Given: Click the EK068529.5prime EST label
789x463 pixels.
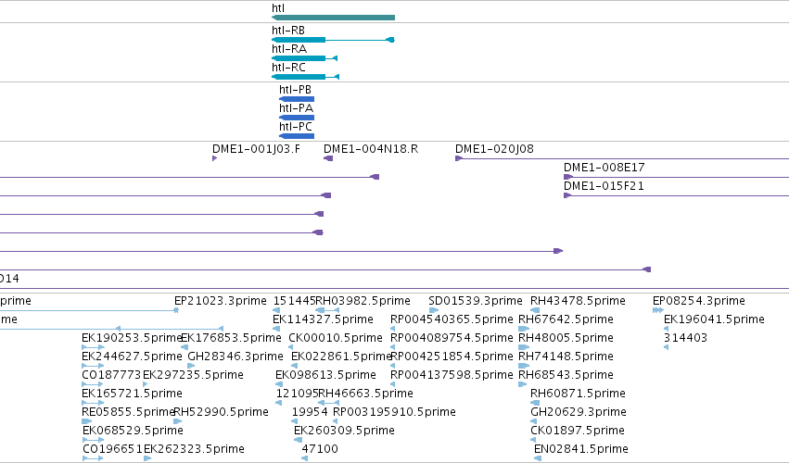Looking at the screenshot, I should tap(133, 432).
